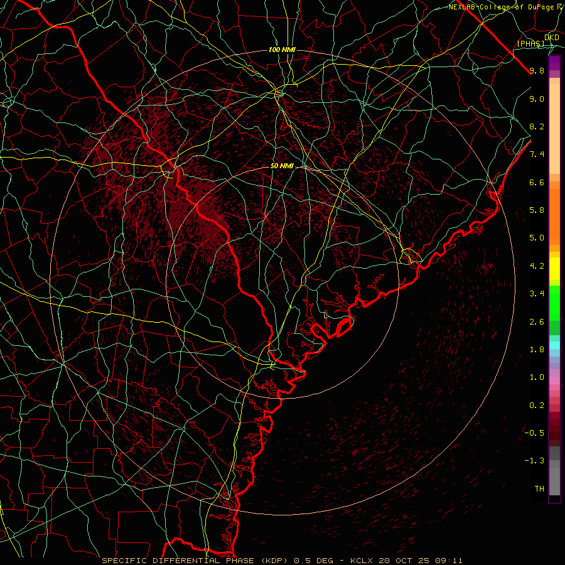
Task: Click the 8.2 value on the scale
Action: pyautogui.click(x=537, y=127)
